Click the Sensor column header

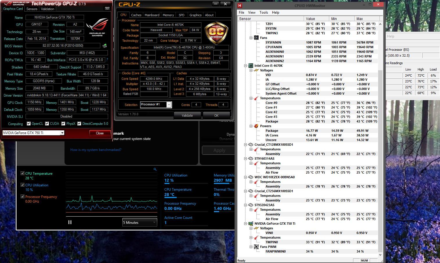pyautogui.click(x=271, y=19)
